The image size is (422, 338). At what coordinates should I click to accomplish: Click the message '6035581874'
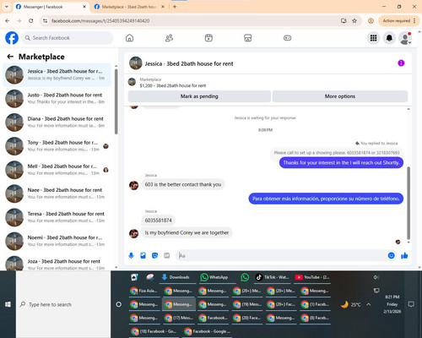158,221
